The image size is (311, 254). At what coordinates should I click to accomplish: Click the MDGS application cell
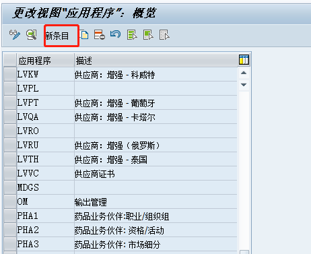[45, 187]
